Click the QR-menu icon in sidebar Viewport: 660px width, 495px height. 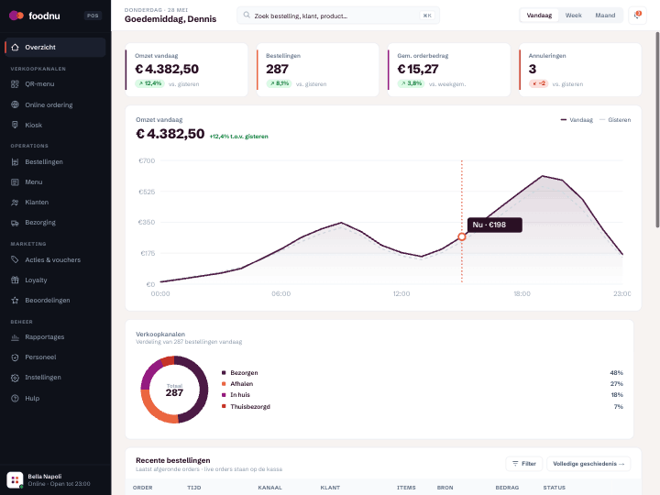pos(15,83)
